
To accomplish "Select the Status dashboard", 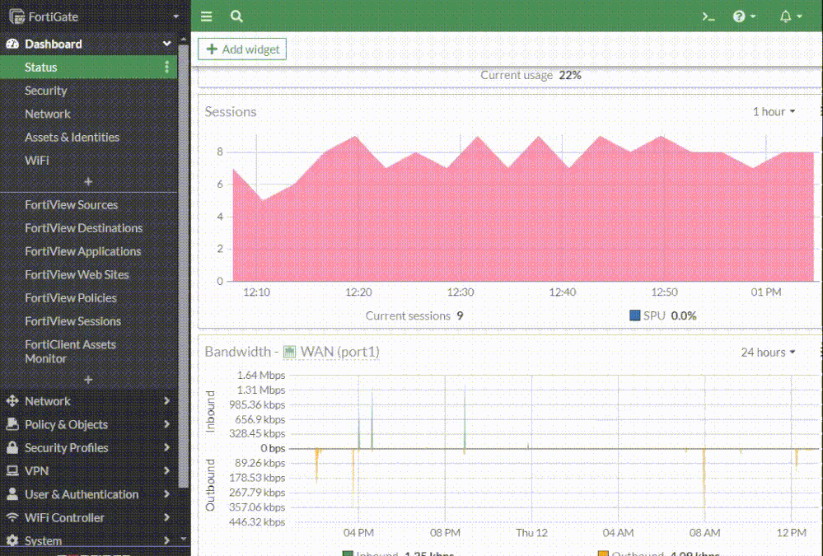I will 89,68.
